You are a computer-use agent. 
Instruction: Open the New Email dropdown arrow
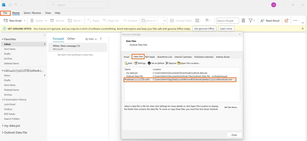pos(25,21)
